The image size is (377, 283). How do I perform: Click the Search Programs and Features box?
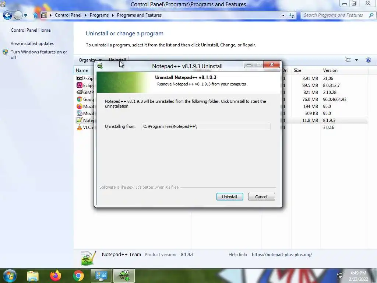pyautogui.click(x=333, y=15)
